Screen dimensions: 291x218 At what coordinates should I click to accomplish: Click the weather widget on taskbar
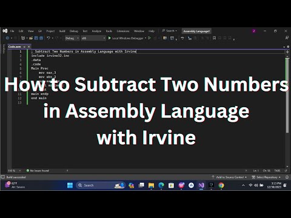pos(15,185)
